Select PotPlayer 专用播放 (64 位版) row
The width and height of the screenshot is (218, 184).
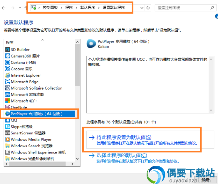tap(40, 114)
